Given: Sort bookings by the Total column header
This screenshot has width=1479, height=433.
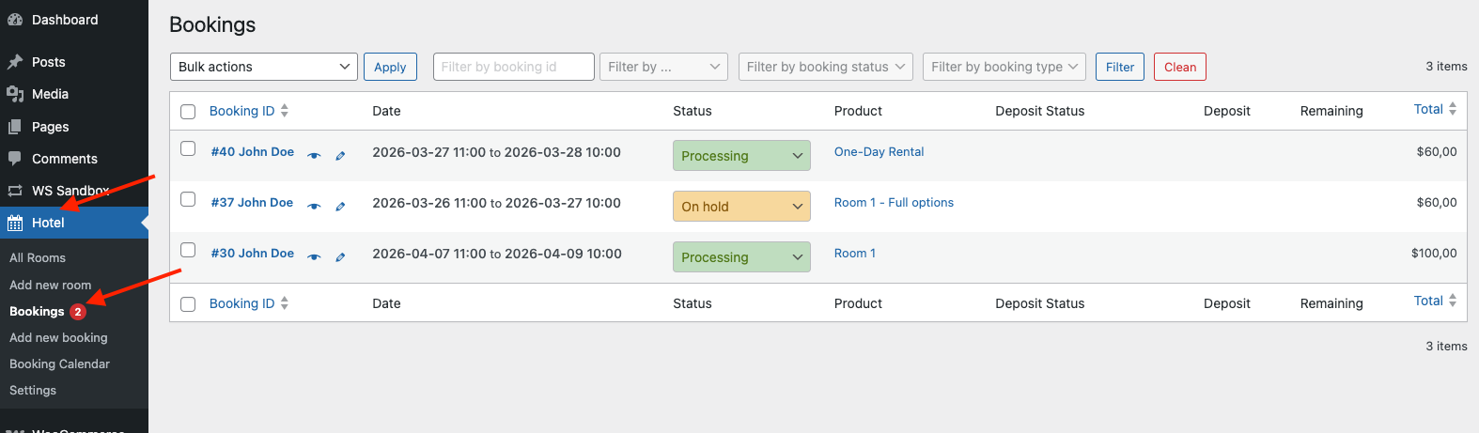Looking at the screenshot, I should (1428, 110).
